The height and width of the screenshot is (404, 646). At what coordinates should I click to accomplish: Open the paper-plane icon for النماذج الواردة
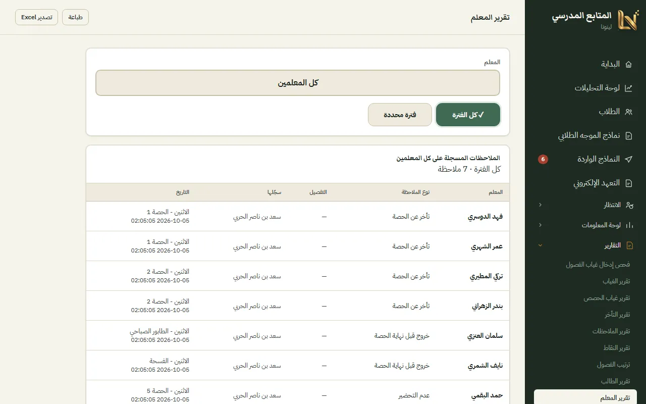[x=628, y=159]
